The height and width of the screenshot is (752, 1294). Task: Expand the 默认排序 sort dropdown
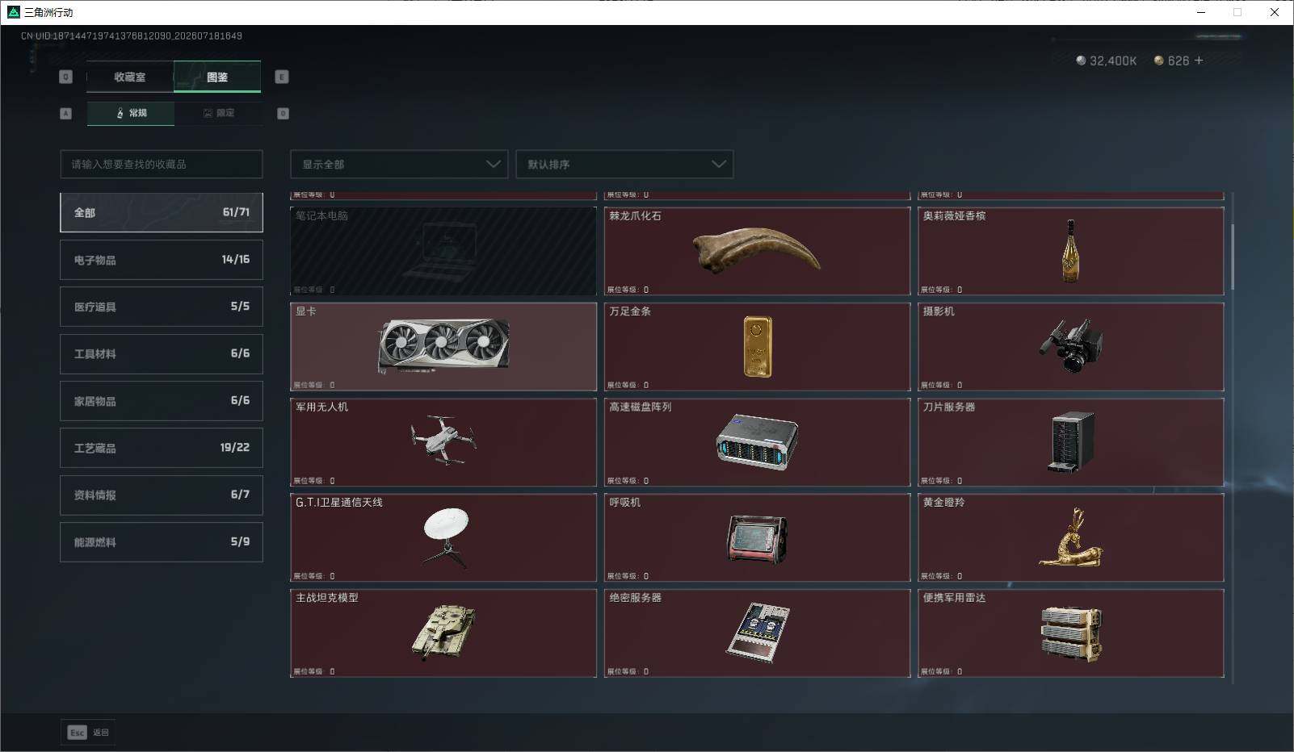[x=624, y=164]
